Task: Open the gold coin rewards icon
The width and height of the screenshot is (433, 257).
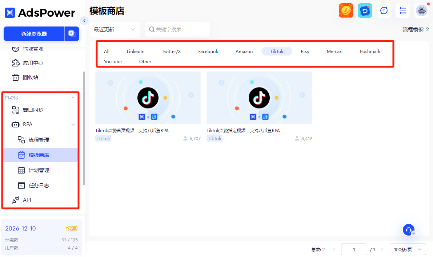Action: 346,11
